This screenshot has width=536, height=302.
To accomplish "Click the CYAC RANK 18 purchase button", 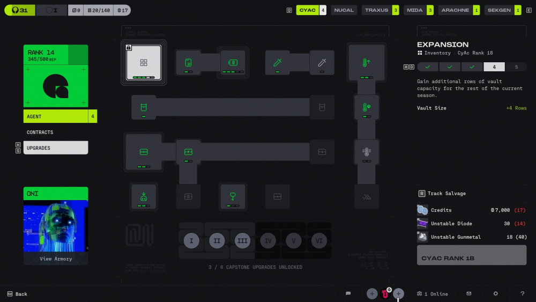I will coord(471,255).
